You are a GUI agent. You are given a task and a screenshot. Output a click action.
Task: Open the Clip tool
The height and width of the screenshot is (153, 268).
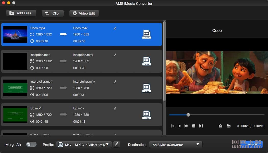click(x=53, y=13)
